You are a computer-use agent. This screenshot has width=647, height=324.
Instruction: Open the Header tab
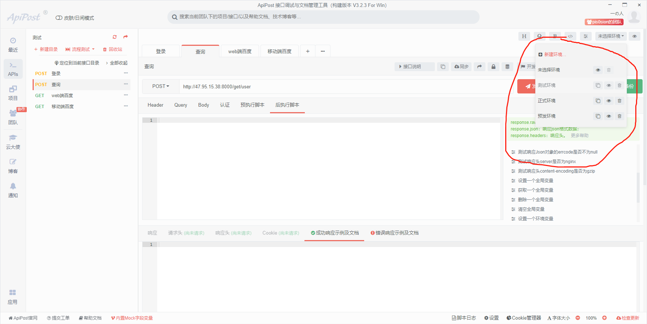click(x=155, y=105)
